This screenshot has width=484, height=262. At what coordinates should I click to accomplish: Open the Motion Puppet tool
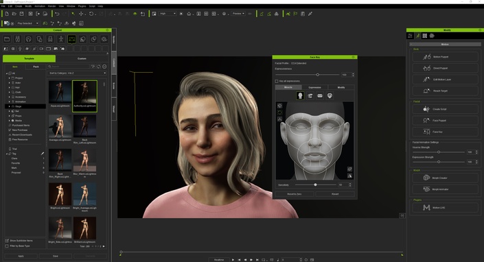pos(445,57)
